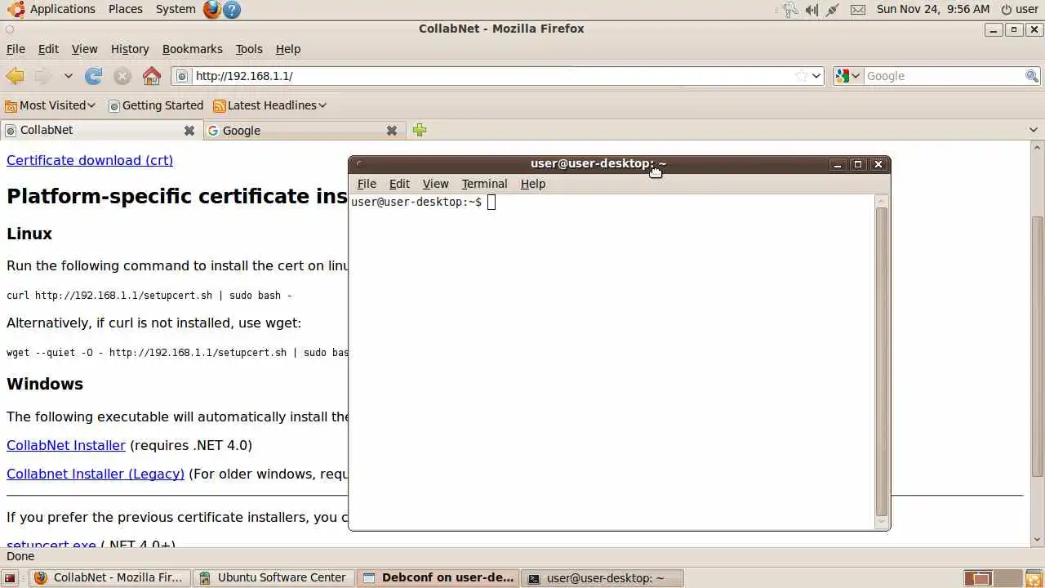Close the Google tab

tap(392, 131)
